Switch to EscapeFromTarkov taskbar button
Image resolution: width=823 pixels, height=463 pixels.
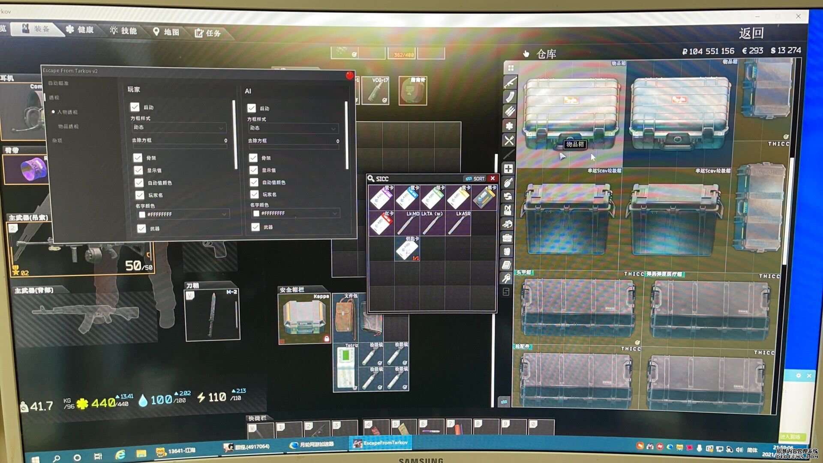[x=380, y=443]
